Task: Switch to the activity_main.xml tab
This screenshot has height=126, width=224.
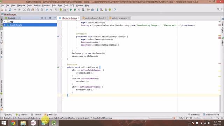Action: click(x=119, y=18)
